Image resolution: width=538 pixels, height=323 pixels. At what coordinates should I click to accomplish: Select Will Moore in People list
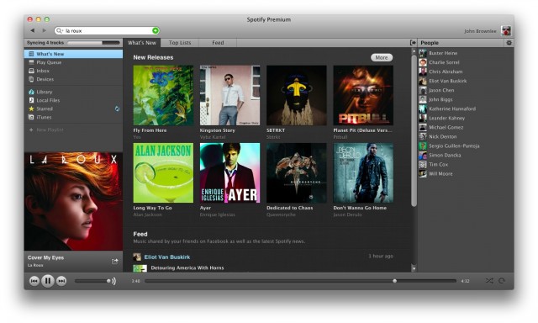(440, 173)
